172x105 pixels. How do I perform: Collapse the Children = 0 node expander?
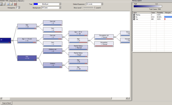click(x=63, y=65)
